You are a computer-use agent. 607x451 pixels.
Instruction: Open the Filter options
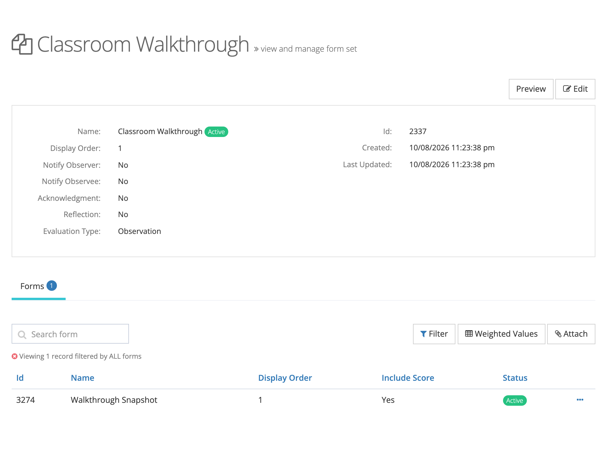pyautogui.click(x=434, y=334)
